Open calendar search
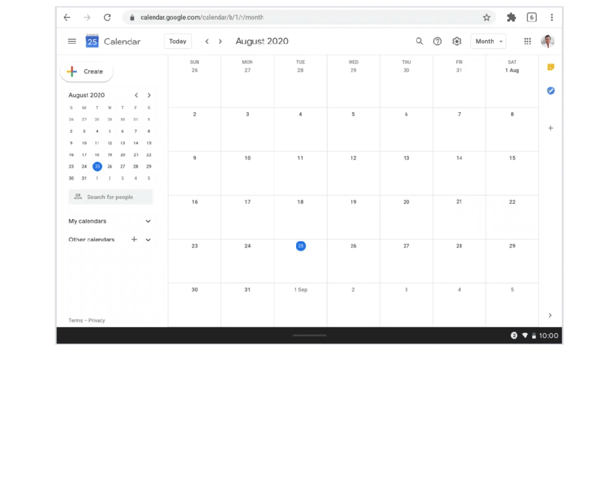This screenshot has height=483, width=615. pos(419,41)
